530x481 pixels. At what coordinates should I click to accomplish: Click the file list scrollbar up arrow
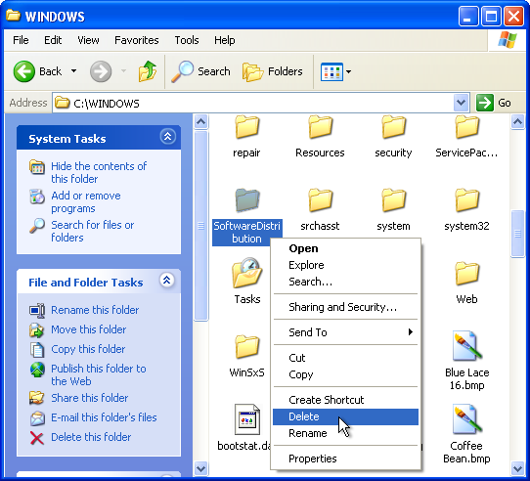(517, 121)
